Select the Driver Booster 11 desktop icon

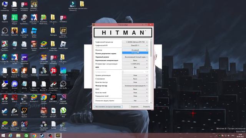[43, 86]
